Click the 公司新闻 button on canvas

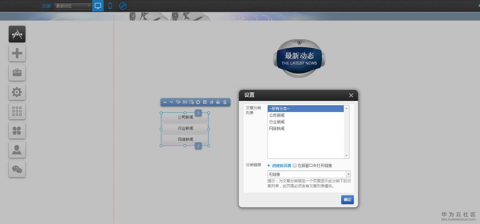click(x=185, y=117)
